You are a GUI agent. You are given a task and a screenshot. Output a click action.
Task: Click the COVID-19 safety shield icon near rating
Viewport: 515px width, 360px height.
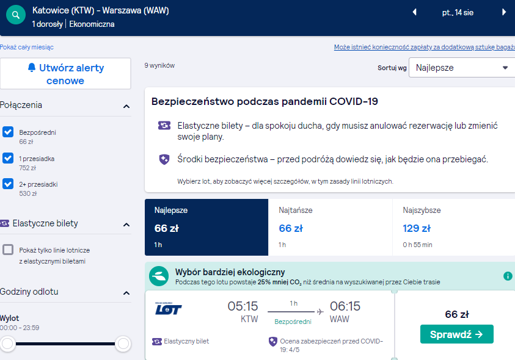(273, 342)
